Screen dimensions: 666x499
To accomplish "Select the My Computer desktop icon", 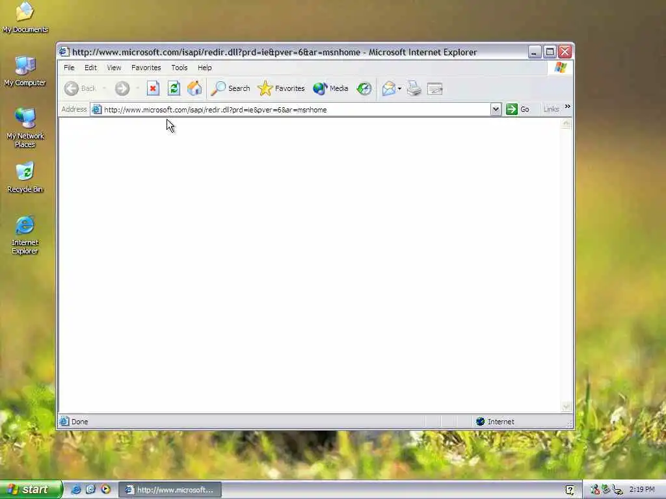I will 25,71.
